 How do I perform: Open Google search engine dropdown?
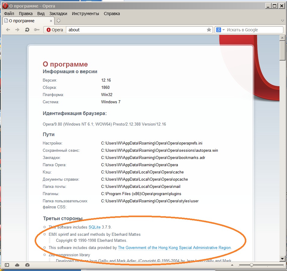tap(220, 30)
